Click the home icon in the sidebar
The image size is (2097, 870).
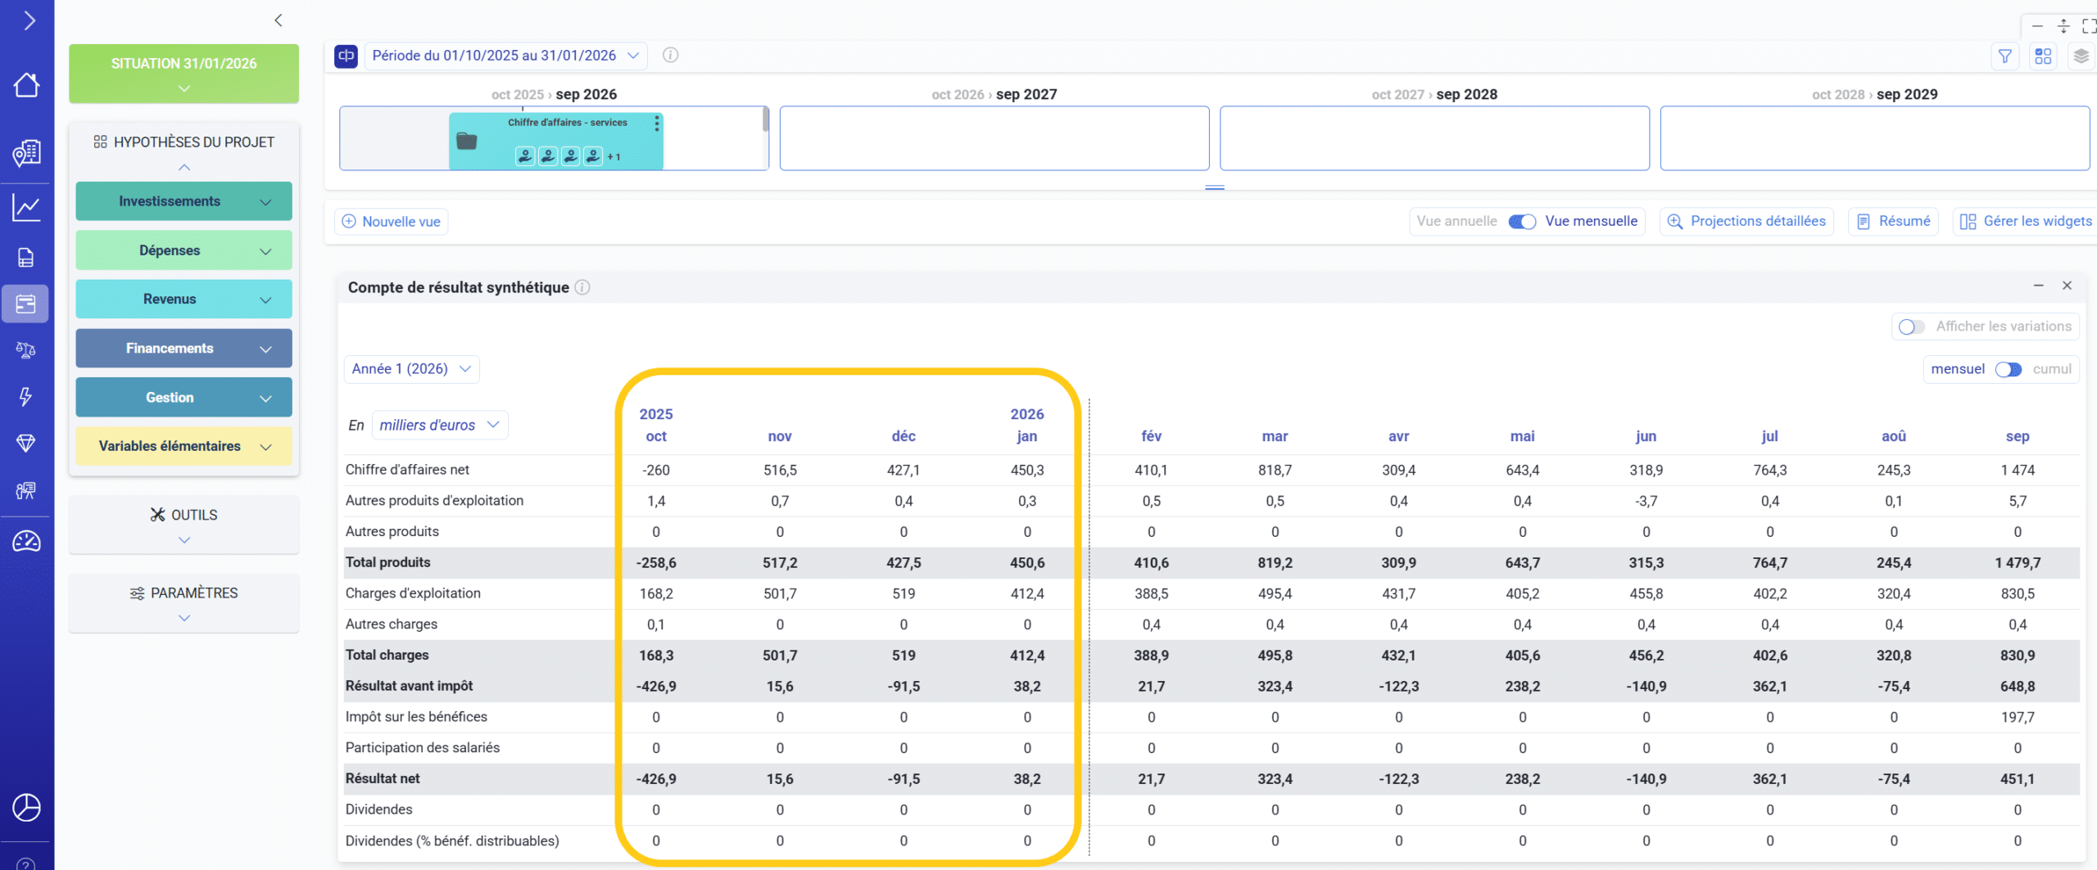tap(26, 85)
